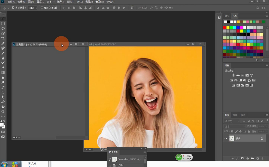Add a Brightness/Contrast adjustment

coord(233,75)
